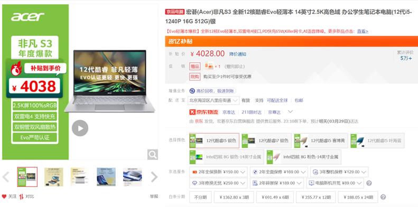The height and width of the screenshot is (207, 418).
Task: Click the 宏碁京东自营旗舰店 store name
Action: pos(236,121)
